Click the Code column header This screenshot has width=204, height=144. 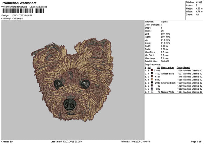point(180,67)
